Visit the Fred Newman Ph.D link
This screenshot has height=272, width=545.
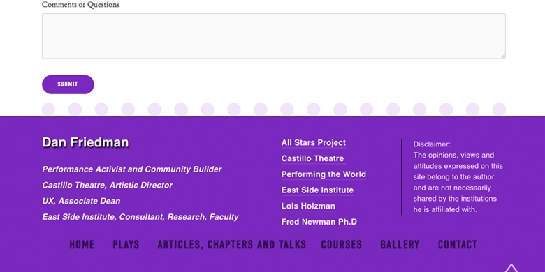coord(319,222)
